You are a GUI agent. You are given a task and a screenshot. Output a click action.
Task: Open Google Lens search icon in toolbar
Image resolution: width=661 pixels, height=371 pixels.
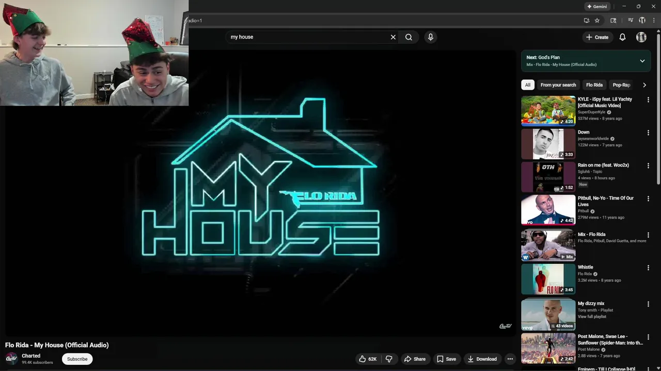click(x=613, y=21)
